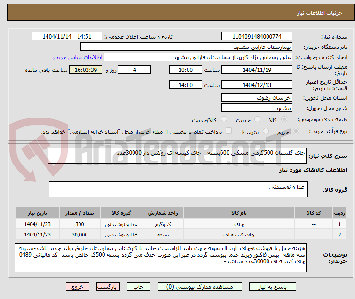Select the متوسط purchase type radio
This screenshot has width=355, height=299.
266,131
